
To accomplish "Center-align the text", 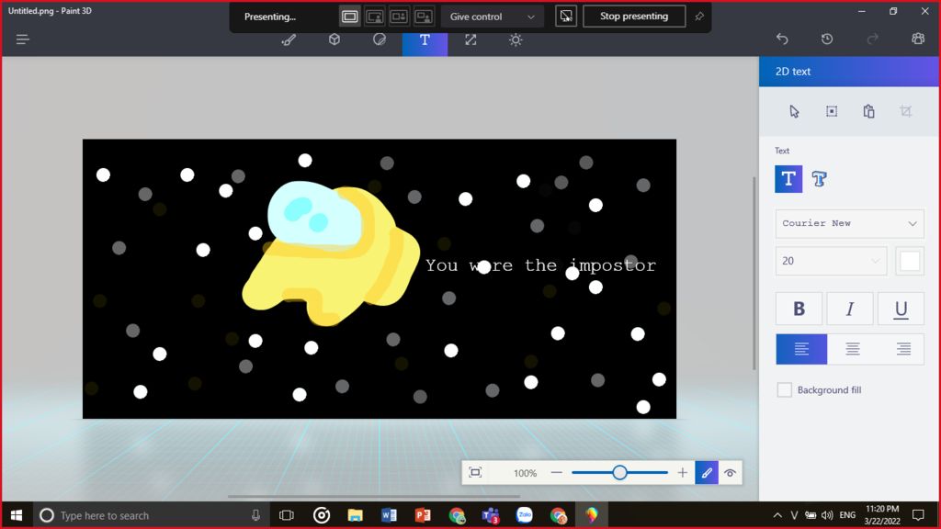I will point(853,349).
